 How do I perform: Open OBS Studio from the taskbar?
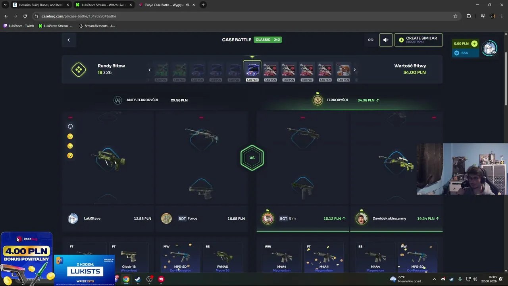click(x=149, y=279)
